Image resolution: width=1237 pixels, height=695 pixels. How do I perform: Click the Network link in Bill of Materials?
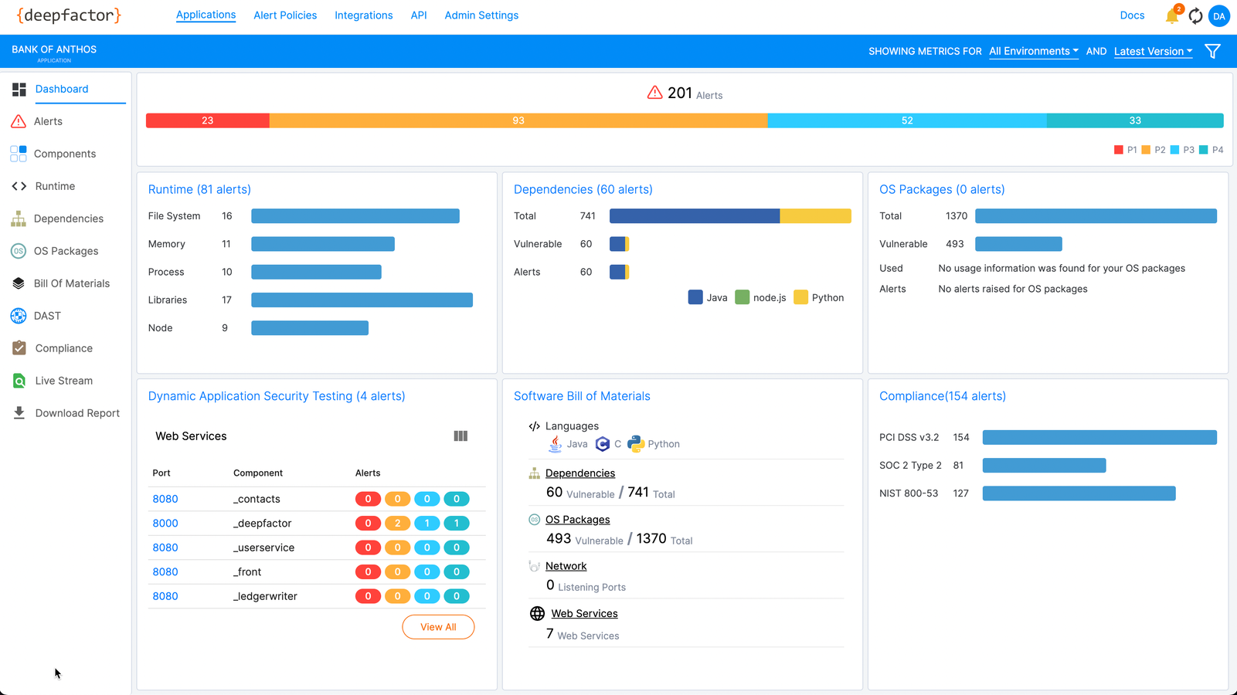566,566
